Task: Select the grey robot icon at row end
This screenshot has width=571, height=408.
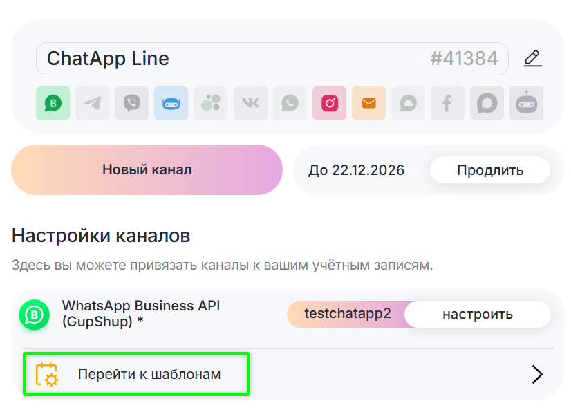Action: click(x=526, y=104)
